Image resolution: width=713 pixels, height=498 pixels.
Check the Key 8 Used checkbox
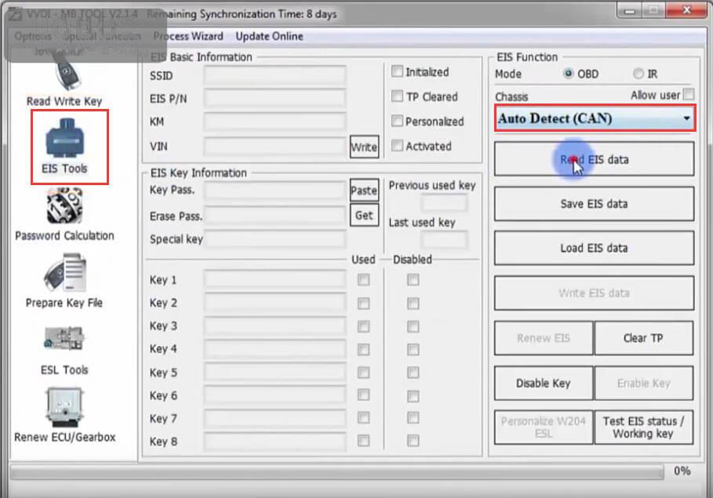pos(363,440)
